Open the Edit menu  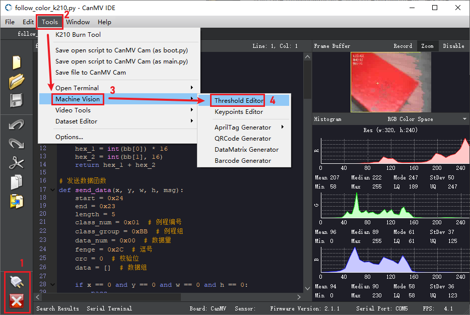(x=28, y=22)
